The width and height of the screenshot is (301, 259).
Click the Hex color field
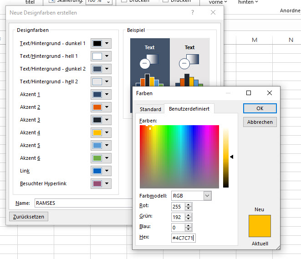point(184,238)
